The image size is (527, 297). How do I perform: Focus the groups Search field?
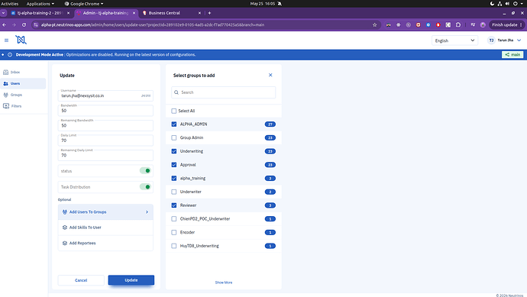click(224, 92)
